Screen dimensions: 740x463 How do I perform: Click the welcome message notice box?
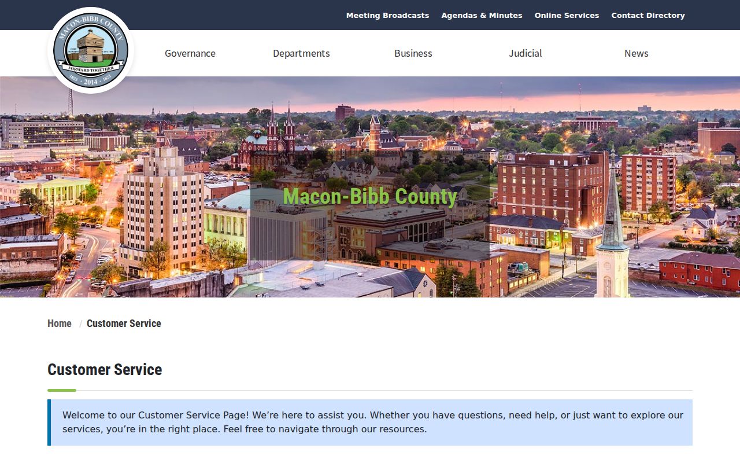point(370,422)
